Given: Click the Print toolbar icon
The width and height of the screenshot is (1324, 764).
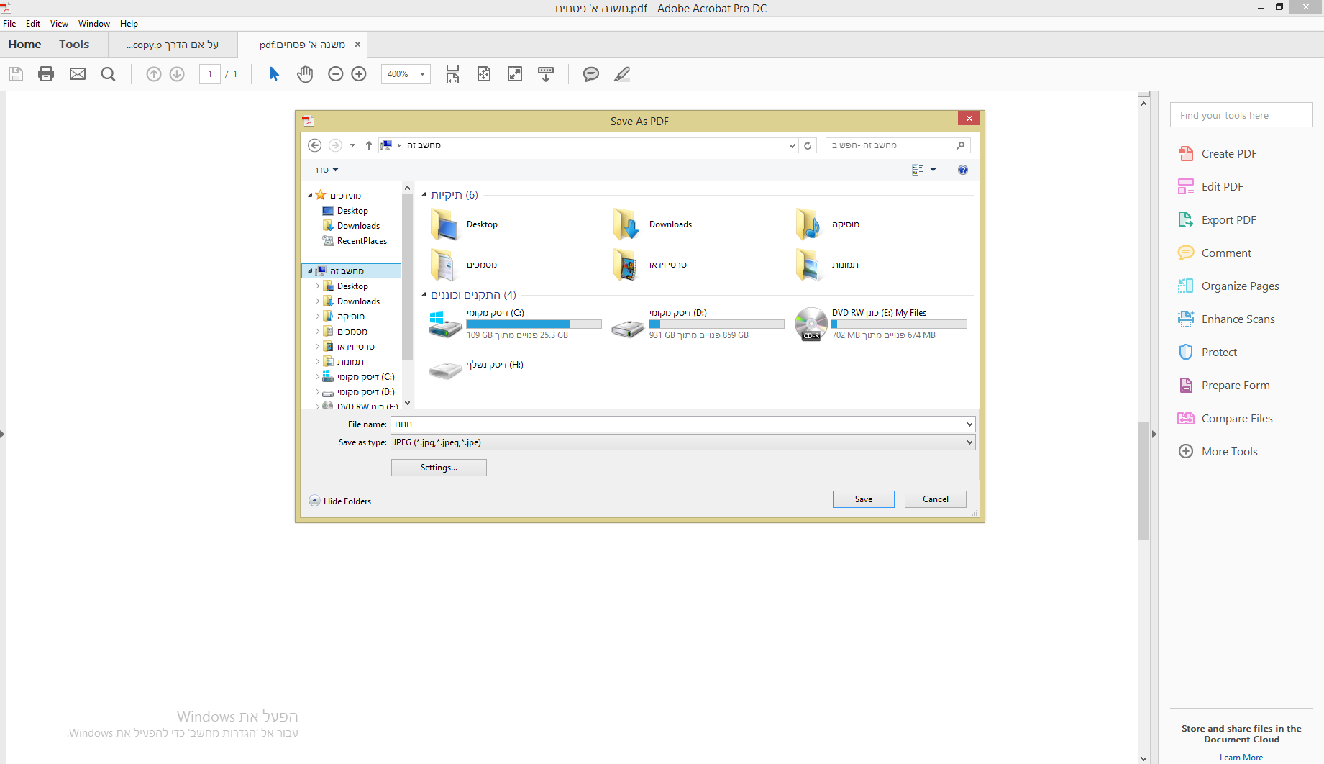Looking at the screenshot, I should click(46, 74).
